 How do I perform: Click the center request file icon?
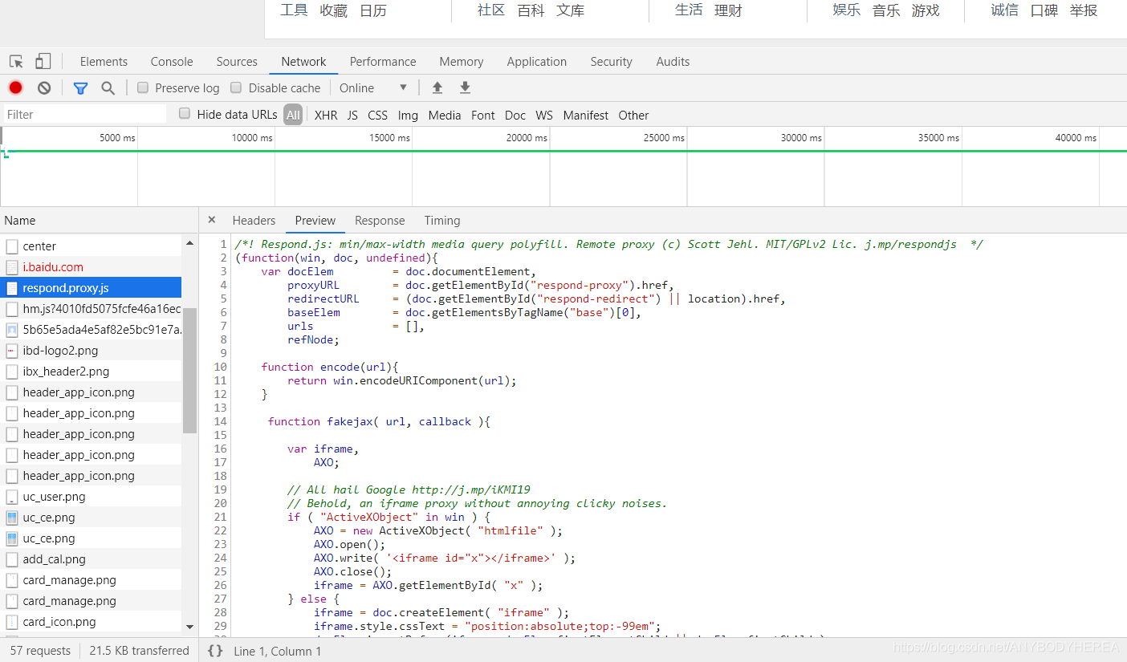[12, 246]
